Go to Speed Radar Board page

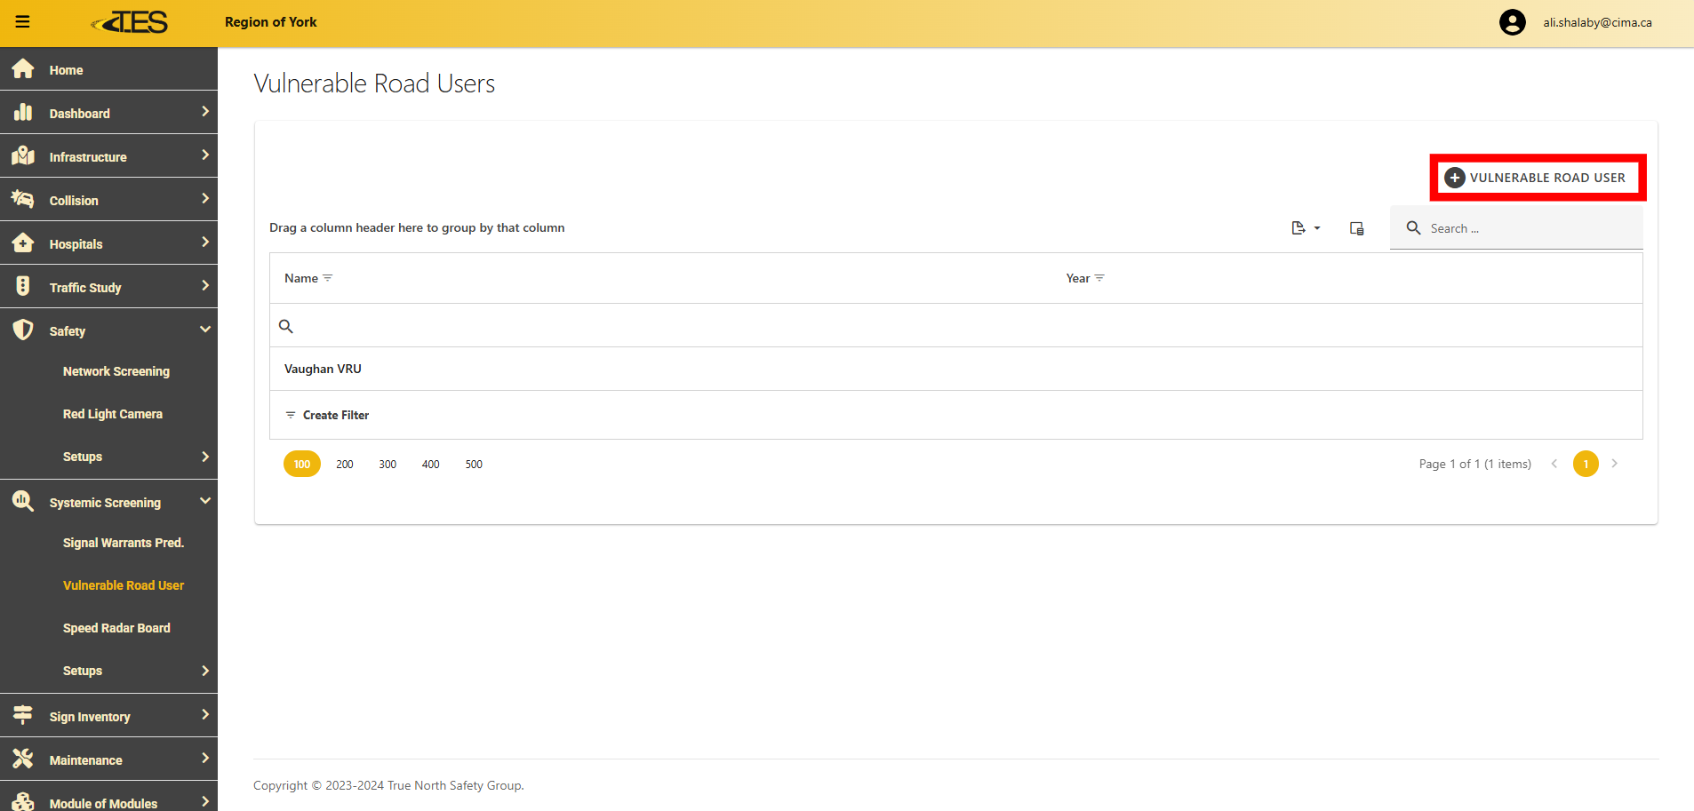[116, 628]
